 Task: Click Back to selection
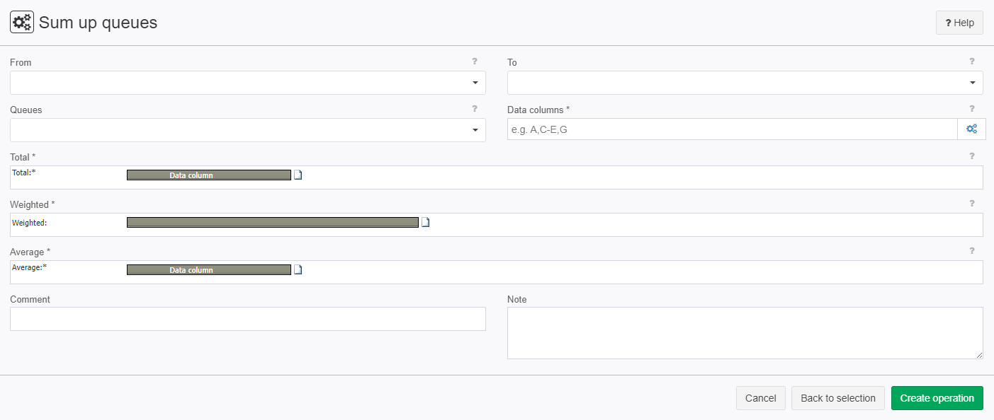(x=837, y=398)
